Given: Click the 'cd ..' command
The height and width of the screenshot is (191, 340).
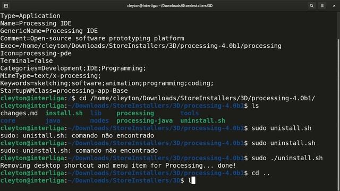Looking at the screenshot, I should [261, 173].
